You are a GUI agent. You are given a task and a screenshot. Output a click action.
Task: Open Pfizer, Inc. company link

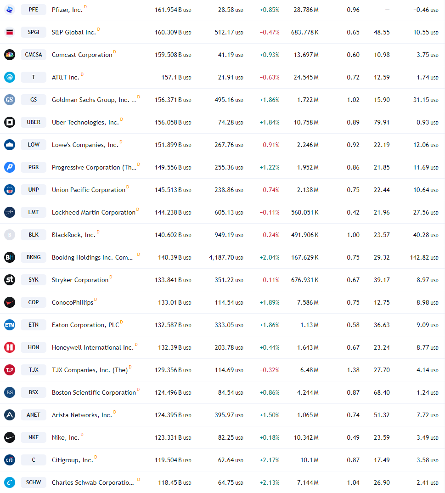[67, 10]
